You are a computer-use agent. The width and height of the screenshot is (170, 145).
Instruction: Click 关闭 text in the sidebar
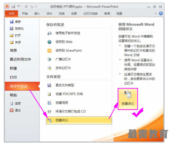18,42
